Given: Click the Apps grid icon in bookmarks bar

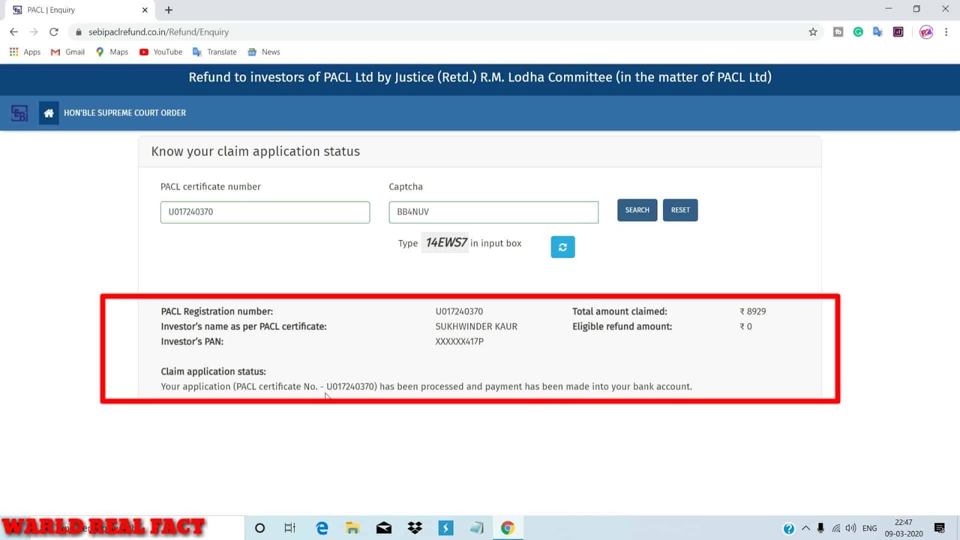Looking at the screenshot, I should click(x=14, y=52).
